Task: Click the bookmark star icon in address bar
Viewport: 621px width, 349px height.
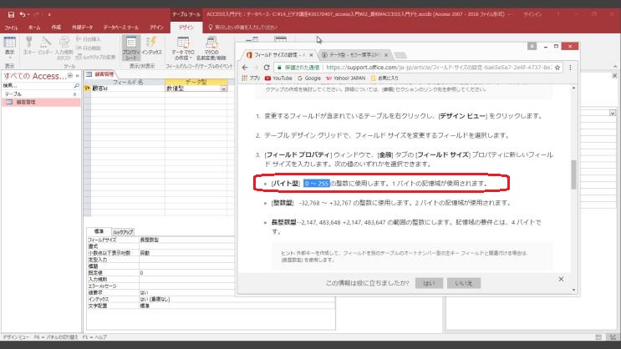Action: pos(557,68)
